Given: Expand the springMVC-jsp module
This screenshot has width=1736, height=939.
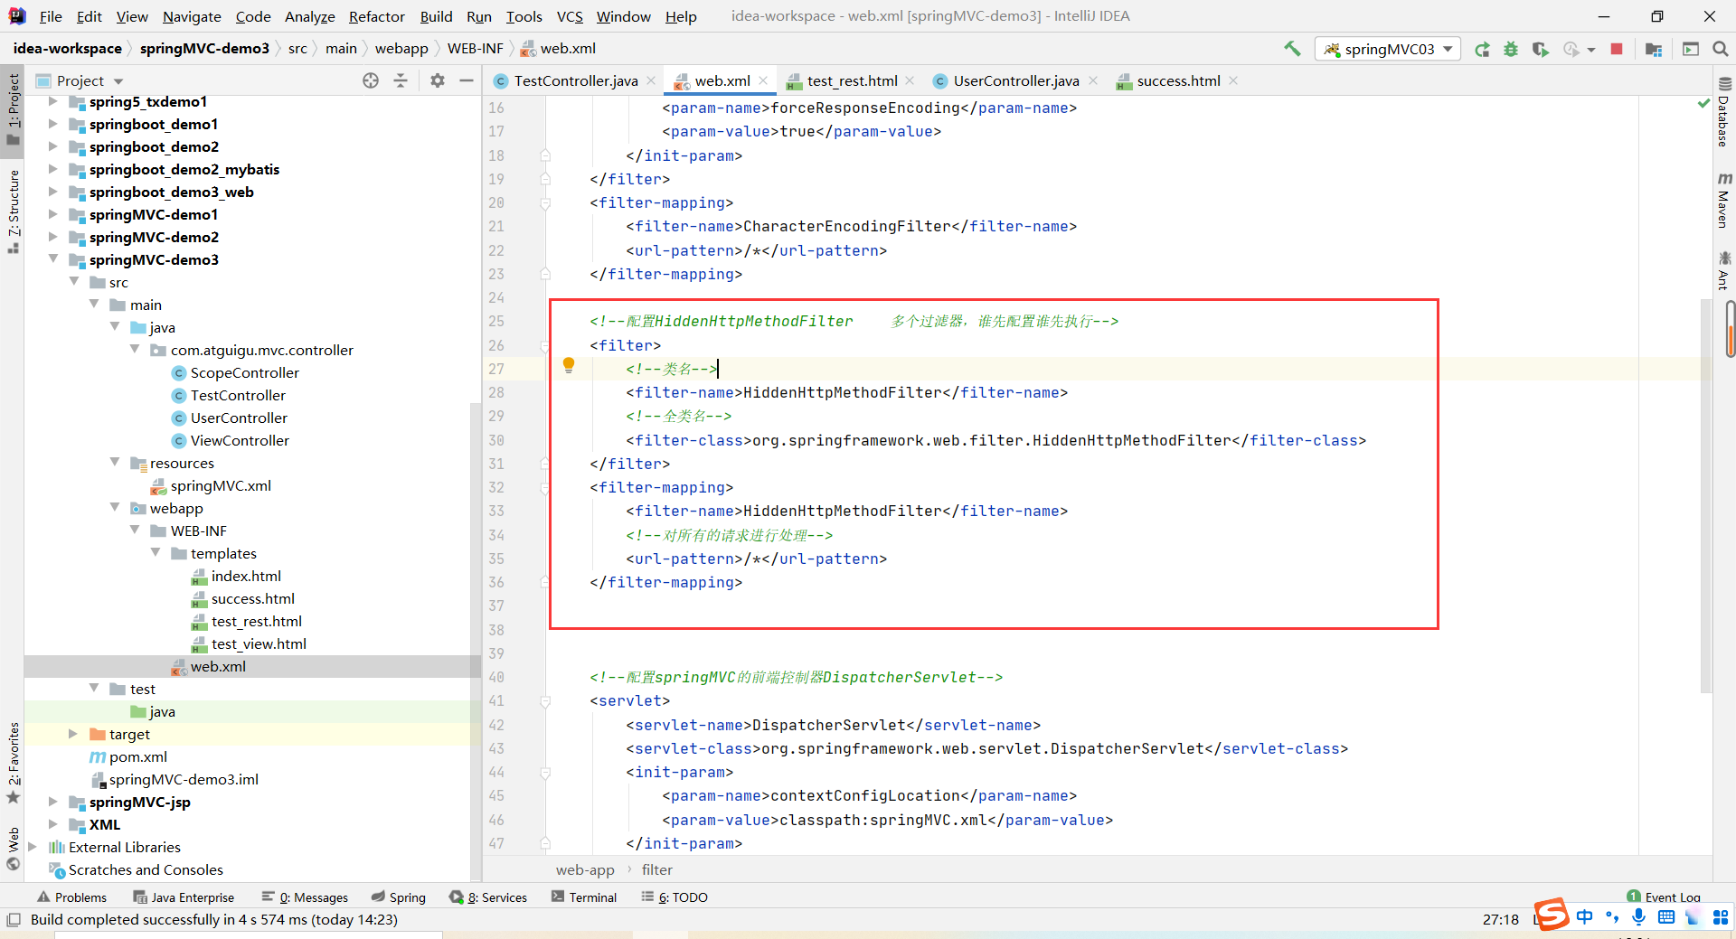Looking at the screenshot, I should click(52, 802).
